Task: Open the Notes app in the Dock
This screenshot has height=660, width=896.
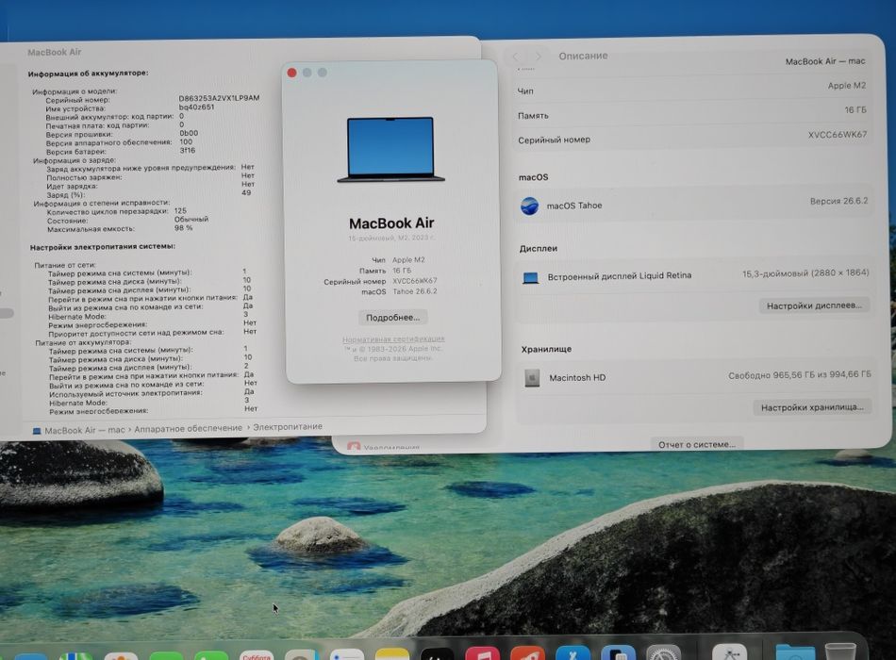Action: click(392, 654)
